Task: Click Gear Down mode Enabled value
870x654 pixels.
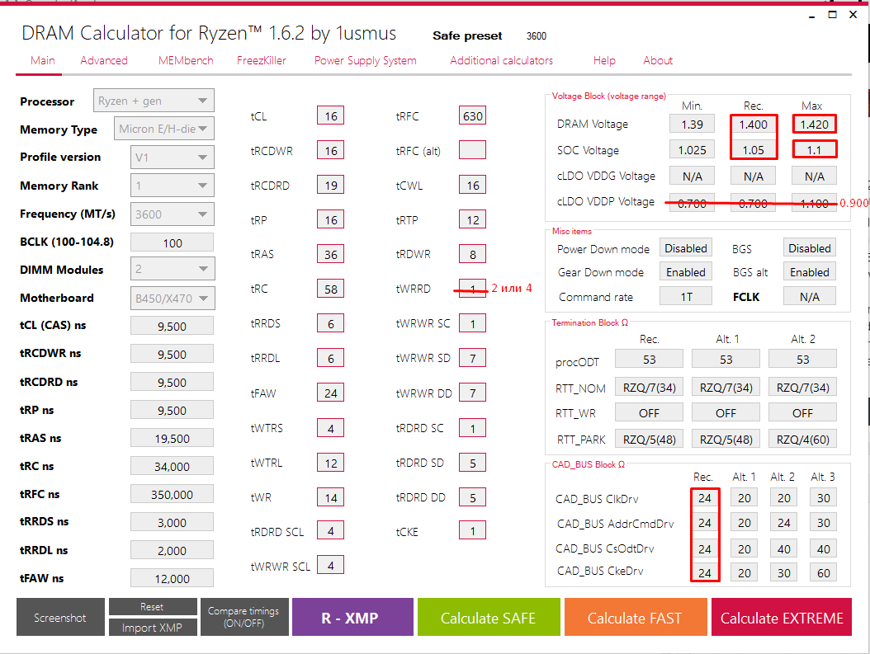Action: pyautogui.click(x=686, y=272)
